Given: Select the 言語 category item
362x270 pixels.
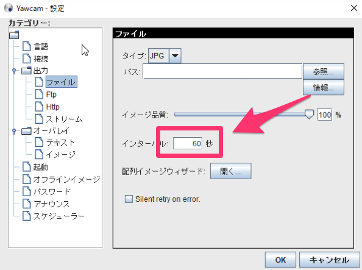Looking at the screenshot, I should click(x=41, y=47).
